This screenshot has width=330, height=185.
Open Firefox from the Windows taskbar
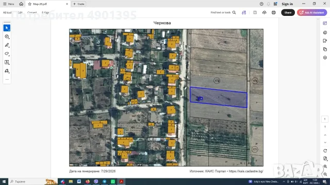[88, 181]
